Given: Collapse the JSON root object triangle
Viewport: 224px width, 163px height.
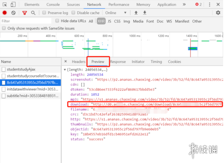Looking at the screenshot, I should [65, 70].
